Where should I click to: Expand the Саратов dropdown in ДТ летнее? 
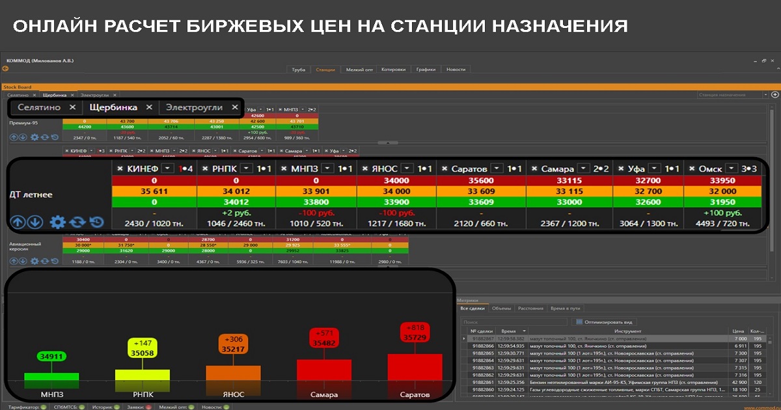[x=497, y=169]
